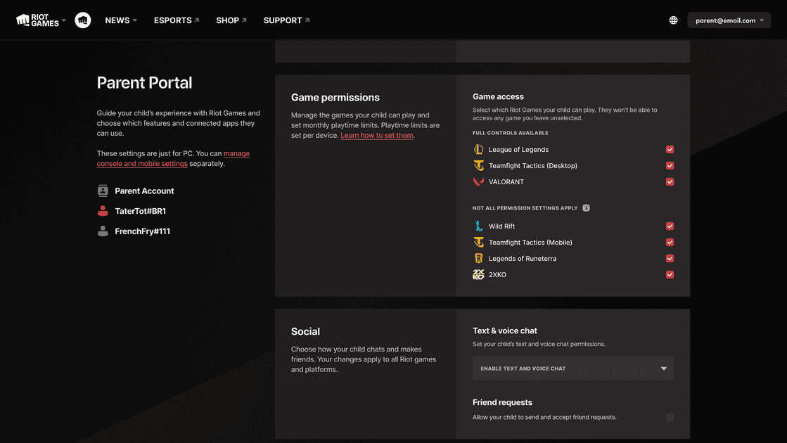Click the FULL CONTROLS AVAILABLE label
The width and height of the screenshot is (787, 443).
[x=510, y=133]
